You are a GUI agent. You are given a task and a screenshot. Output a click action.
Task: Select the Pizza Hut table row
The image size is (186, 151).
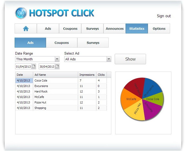[61, 102]
